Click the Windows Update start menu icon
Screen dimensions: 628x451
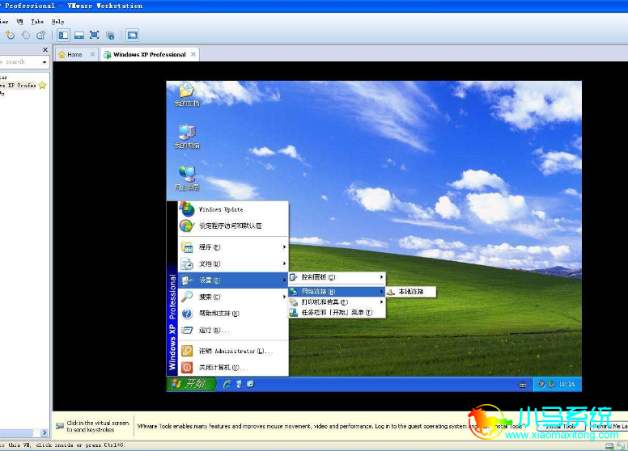[187, 209]
